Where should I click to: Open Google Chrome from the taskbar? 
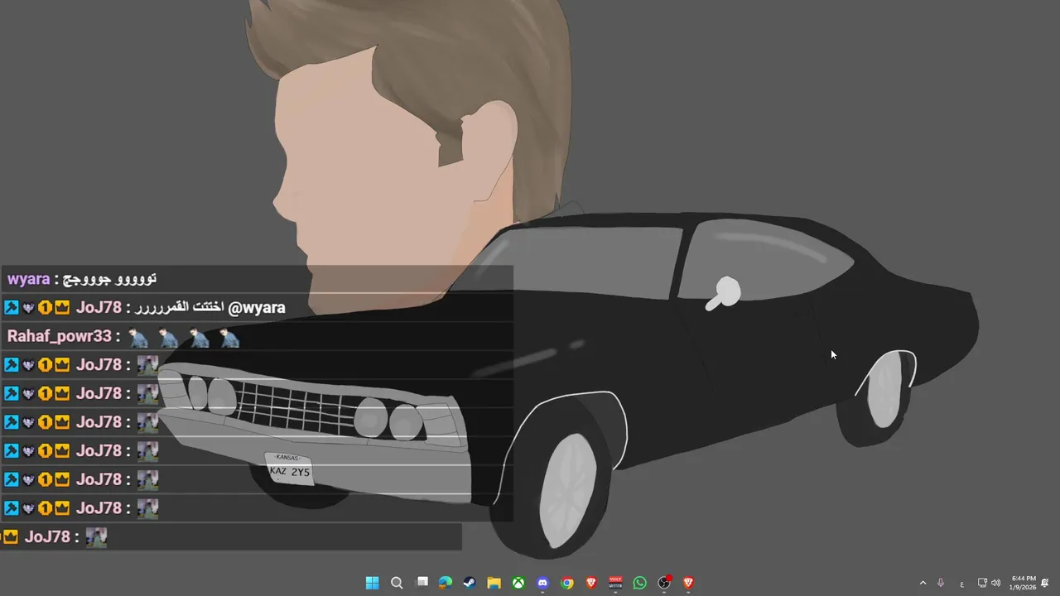pos(567,583)
